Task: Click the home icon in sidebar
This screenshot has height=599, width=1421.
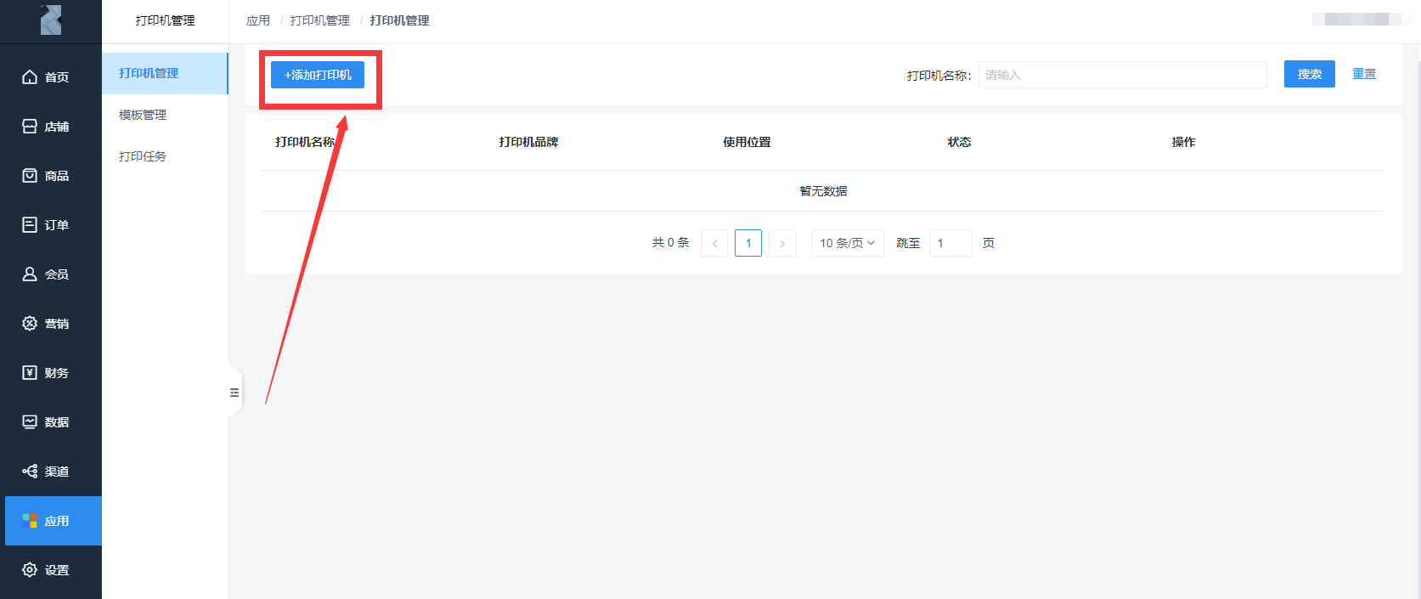Action: coord(30,77)
